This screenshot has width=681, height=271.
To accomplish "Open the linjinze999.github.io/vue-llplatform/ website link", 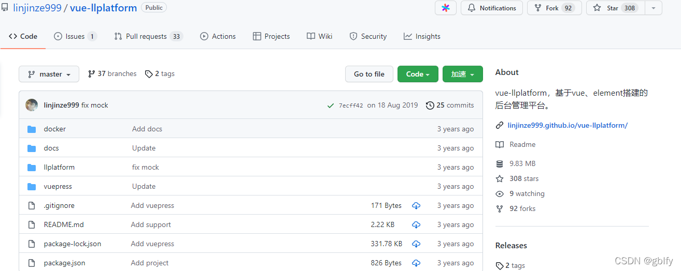I will point(567,125).
